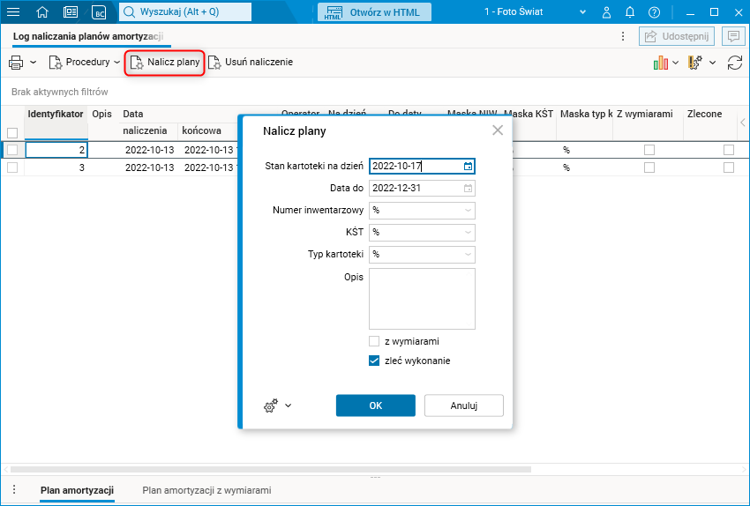Open the Procedury dropdown

coord(84,62)
